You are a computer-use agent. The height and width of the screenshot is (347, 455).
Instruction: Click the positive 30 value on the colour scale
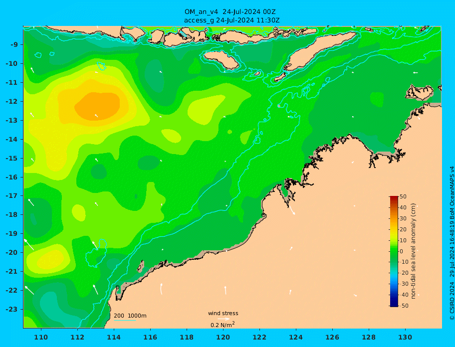click(403, 218)
